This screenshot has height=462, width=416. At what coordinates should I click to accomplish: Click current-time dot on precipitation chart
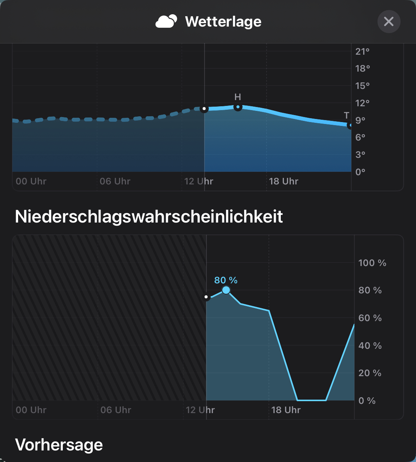click(206, 297)
